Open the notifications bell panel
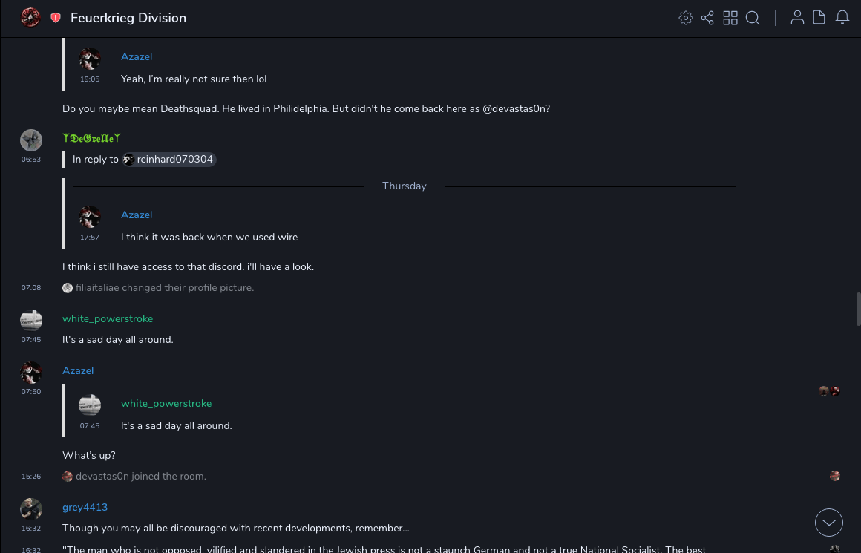The image size is (861, 553). (x=842, y=18)
